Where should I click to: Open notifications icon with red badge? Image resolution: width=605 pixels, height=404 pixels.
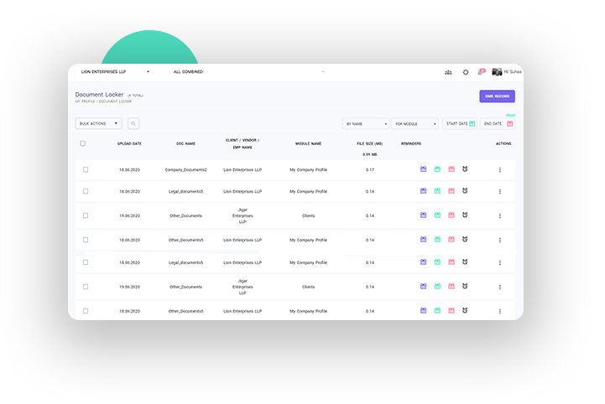tap(482, 72)
